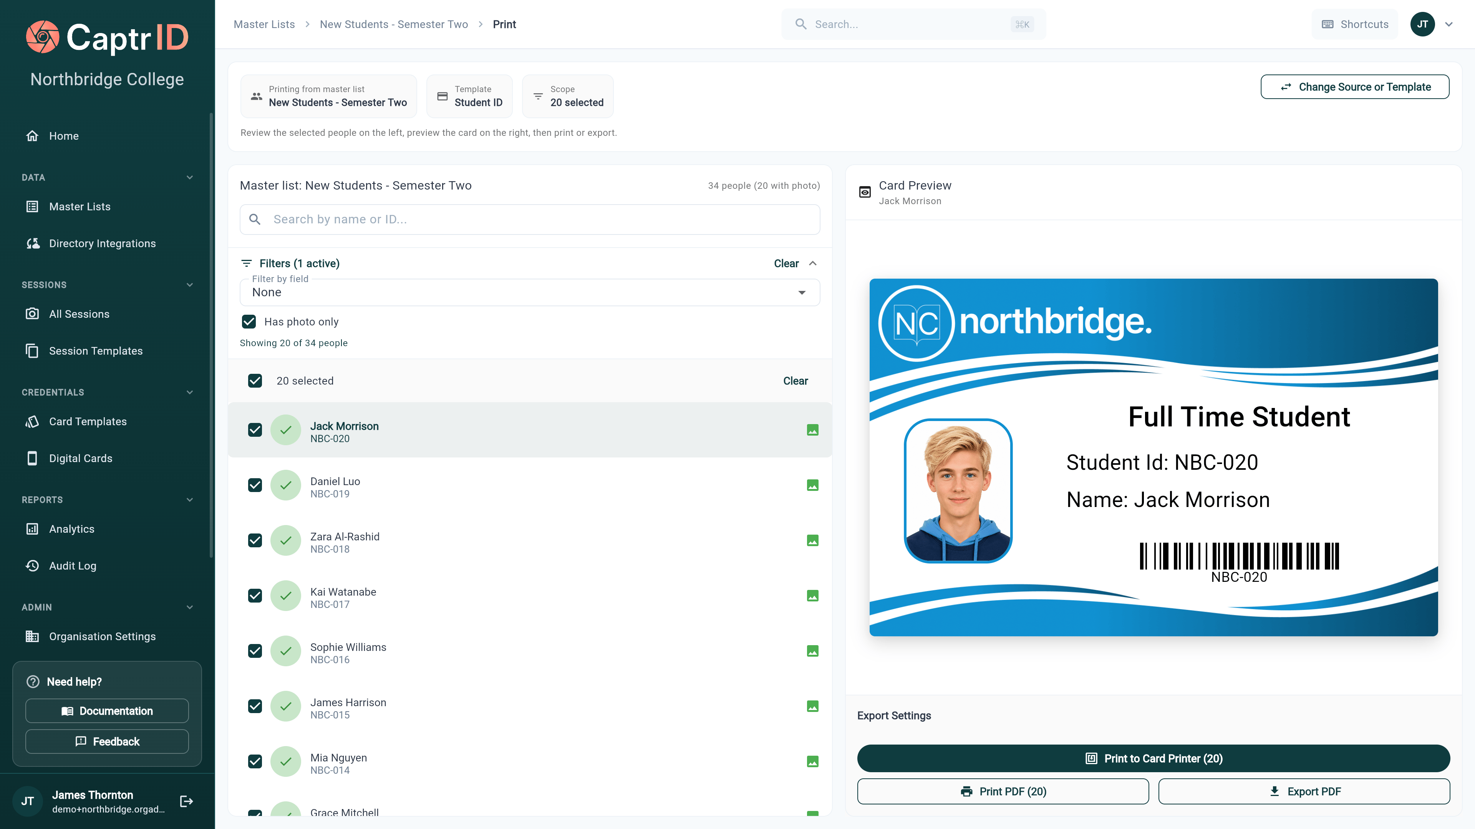Click the global search magnifier icon

pyautogui.click(x=801, y=24)
